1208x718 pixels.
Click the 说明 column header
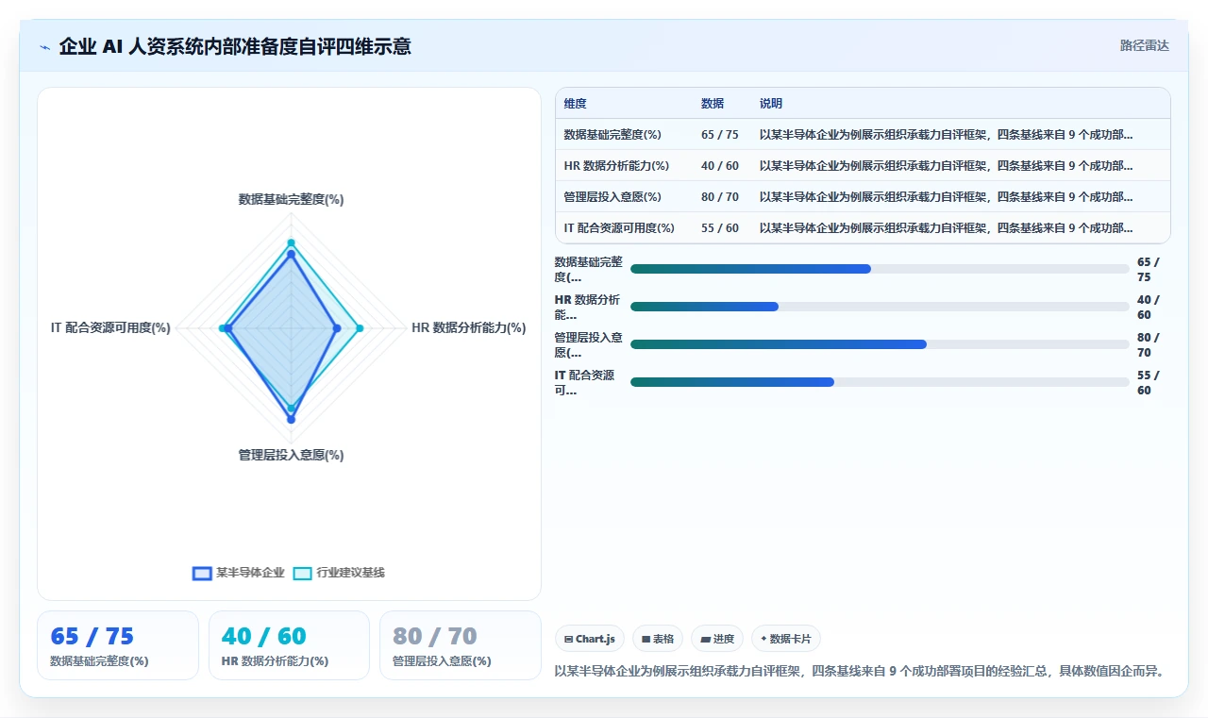771,104
